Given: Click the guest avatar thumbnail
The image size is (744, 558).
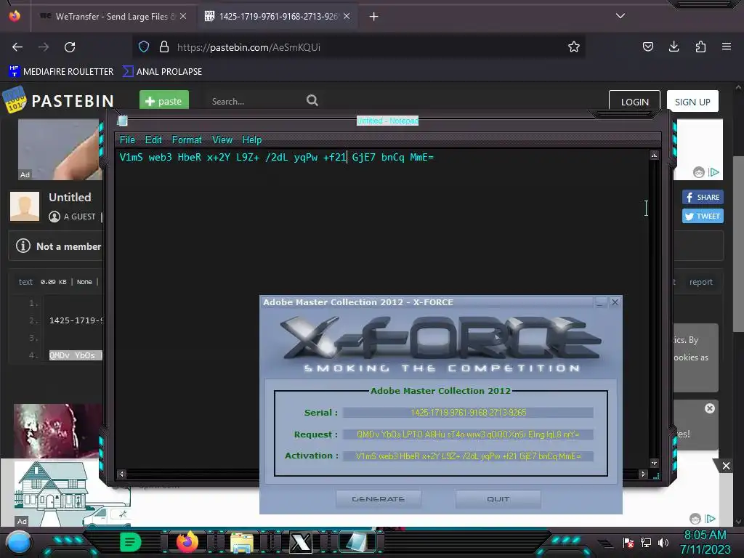Looking at the screenshot, I should click(25, 206).
